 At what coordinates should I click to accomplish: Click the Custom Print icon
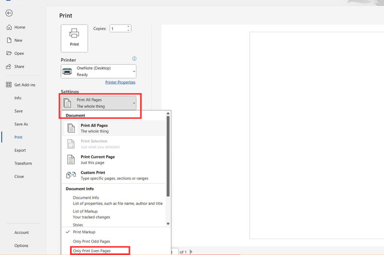pyautogui.click(x=71, y=175)
